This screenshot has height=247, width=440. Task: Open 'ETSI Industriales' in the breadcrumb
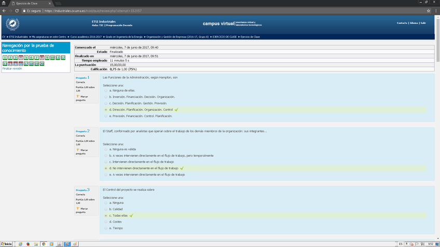[18, 37]
